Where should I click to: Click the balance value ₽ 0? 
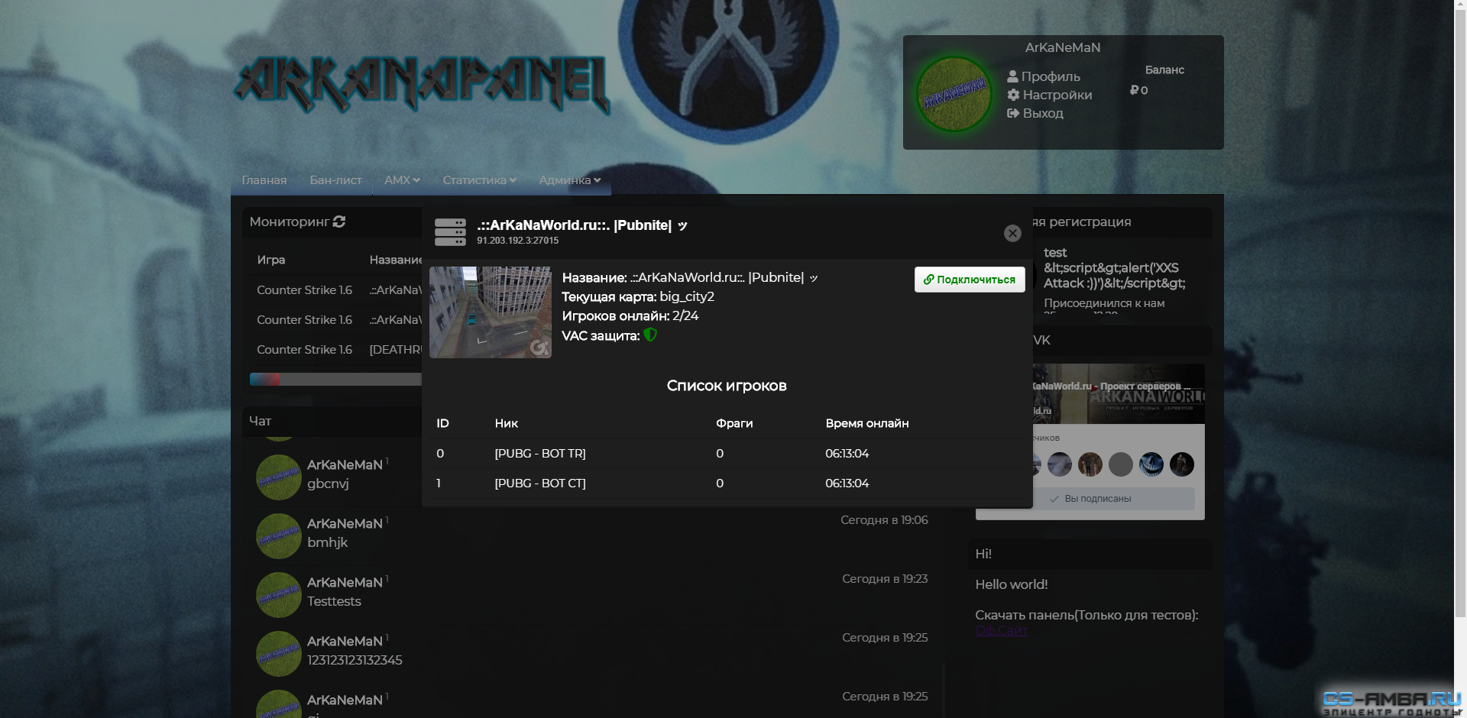[x=1138, y=90]
